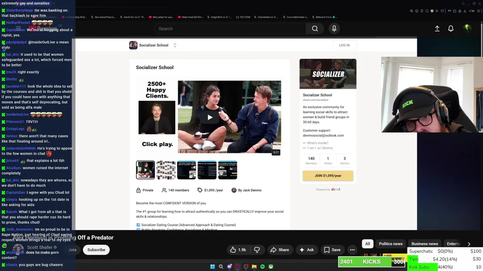The image size is (483, 271).
Task: Like the video with thumbs up
Action: 238,250
